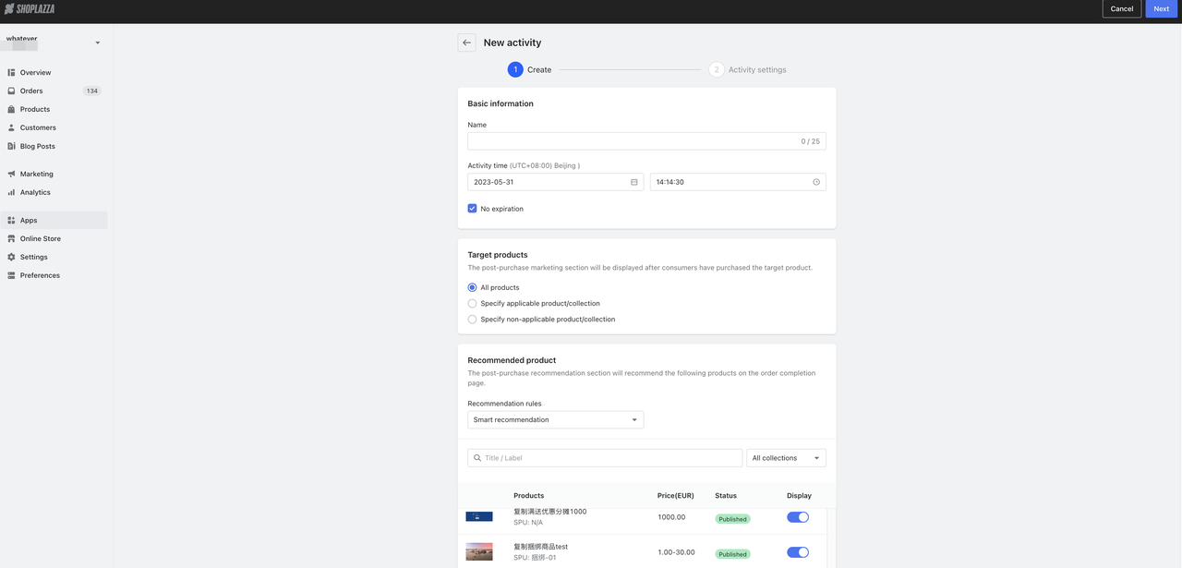Click step 1 Create circle
The height and width of the screenshot is (568, 1182).
point(515,69)
